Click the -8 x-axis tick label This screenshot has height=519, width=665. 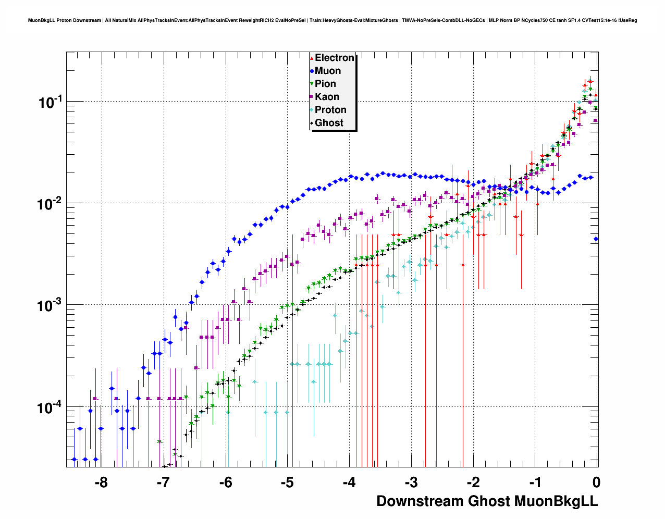pos(101,482)
